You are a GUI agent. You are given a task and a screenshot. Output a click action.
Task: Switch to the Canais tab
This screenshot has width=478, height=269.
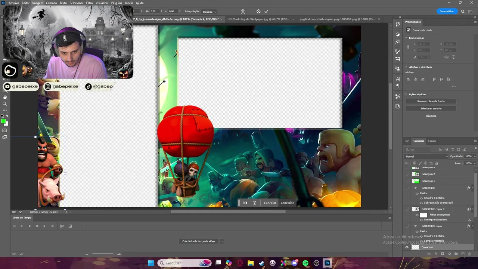432,141
